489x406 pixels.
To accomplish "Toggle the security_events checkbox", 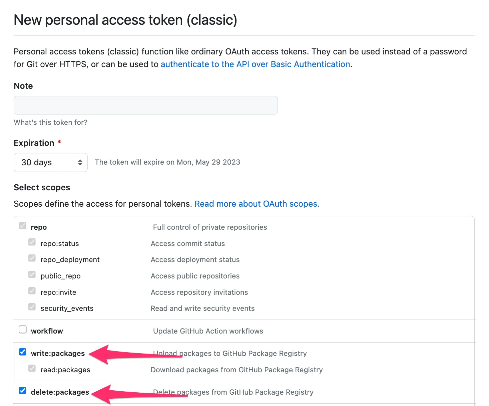I will (x=32, y=307).
